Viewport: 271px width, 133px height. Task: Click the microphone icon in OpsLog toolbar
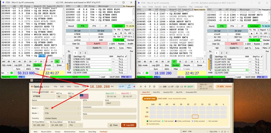click(x=141, y=87)
